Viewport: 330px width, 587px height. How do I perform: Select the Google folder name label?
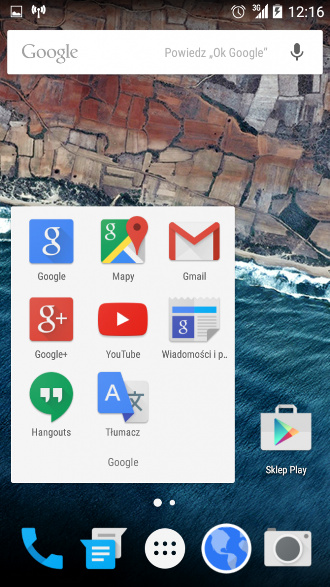pos(123,462)
